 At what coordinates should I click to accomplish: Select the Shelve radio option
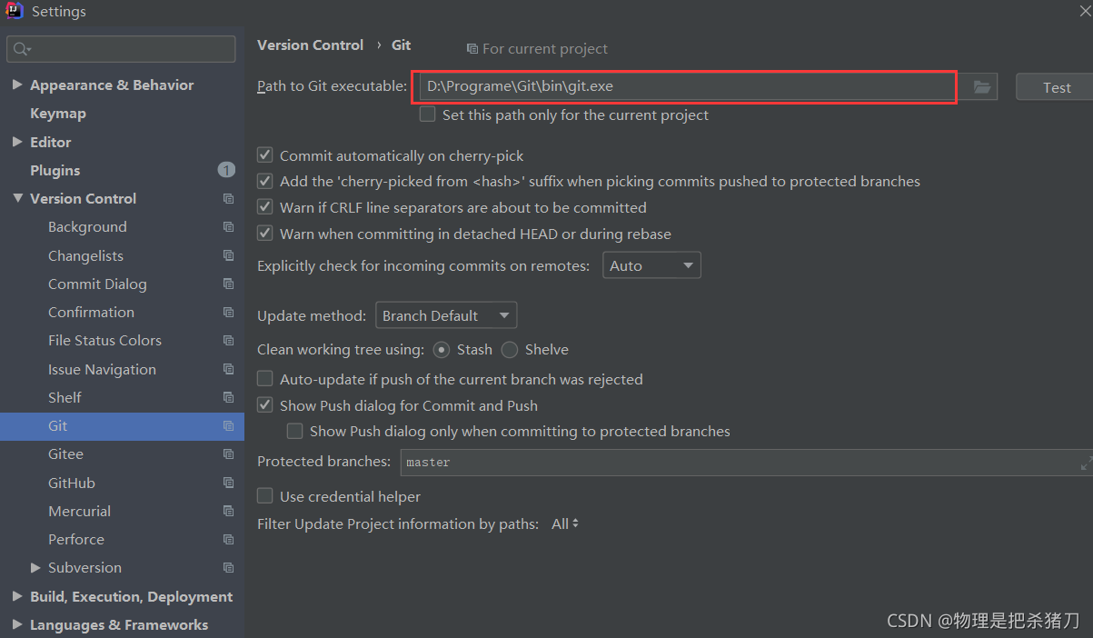coord(510,349)
